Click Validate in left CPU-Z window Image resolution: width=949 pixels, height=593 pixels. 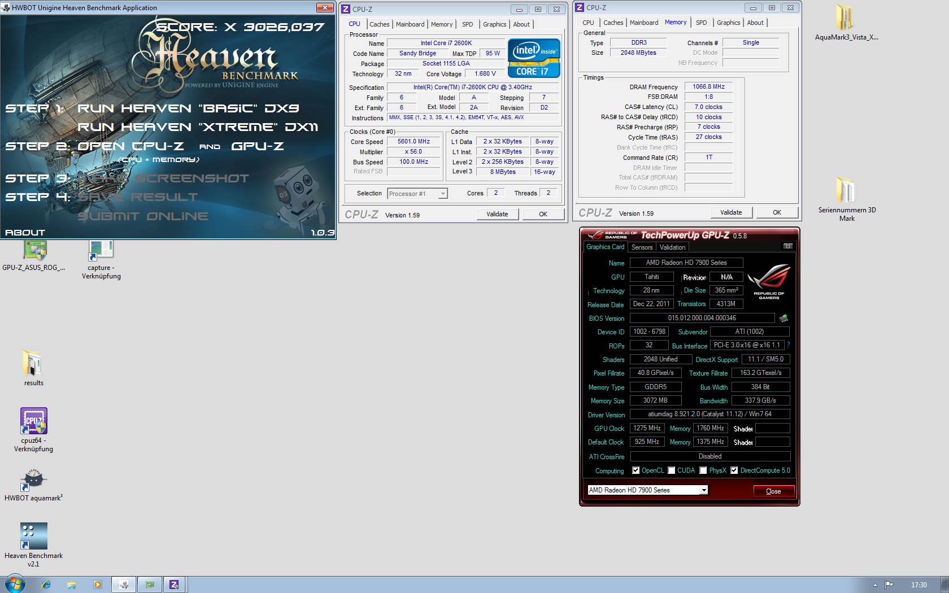pos(497,214)
